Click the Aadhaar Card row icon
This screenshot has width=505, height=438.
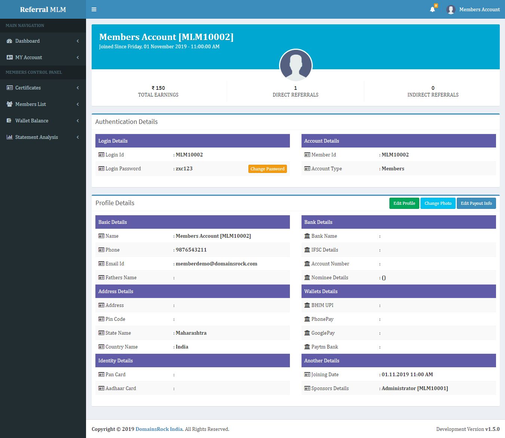coord(101,388)
